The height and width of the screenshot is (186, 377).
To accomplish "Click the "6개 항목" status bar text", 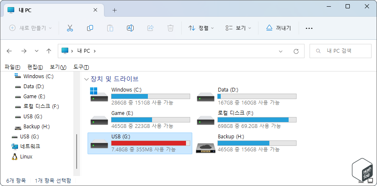I will [16, 181].
